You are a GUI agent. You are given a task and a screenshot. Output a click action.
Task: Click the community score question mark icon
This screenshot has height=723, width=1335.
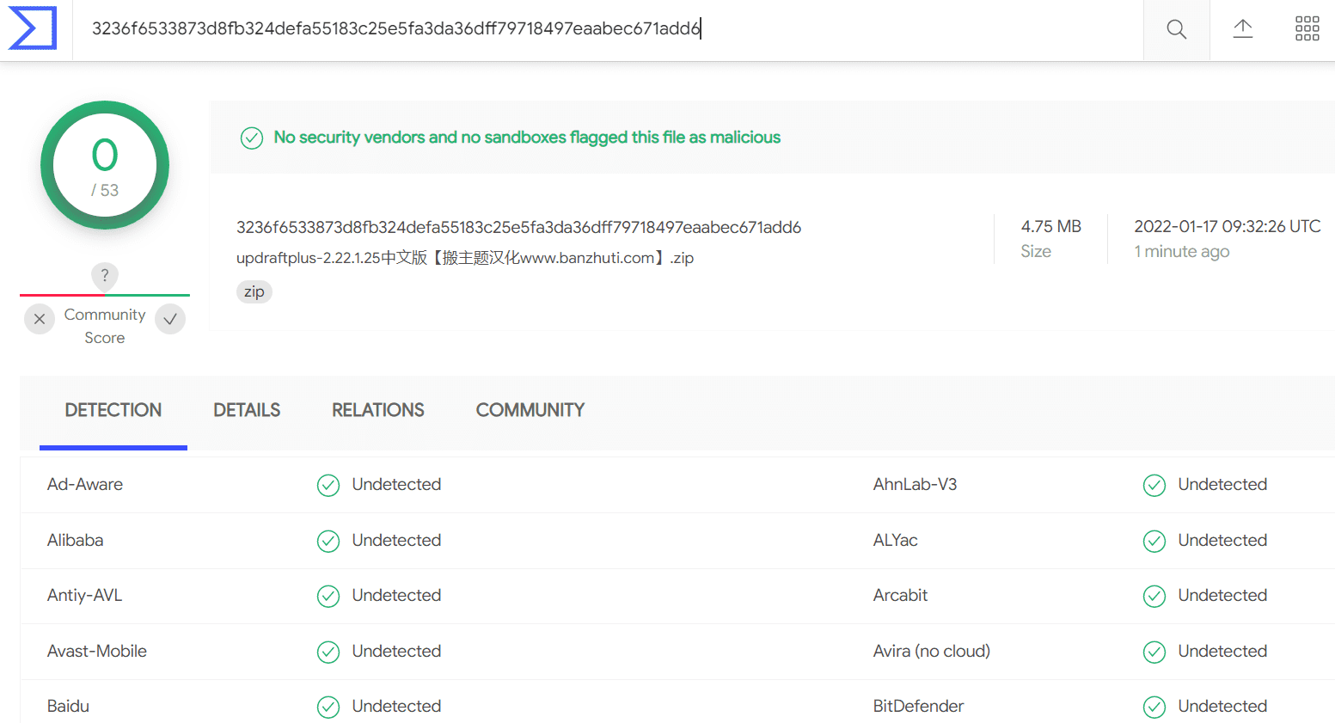(x=105, y=276)
